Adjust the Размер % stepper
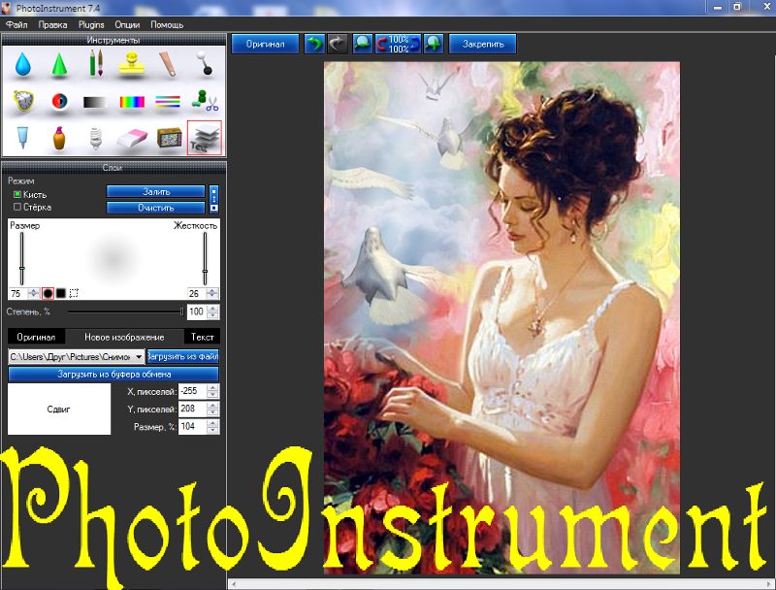Image resolution: width=776 pixels, height=590 pixels. coord(212,427)
